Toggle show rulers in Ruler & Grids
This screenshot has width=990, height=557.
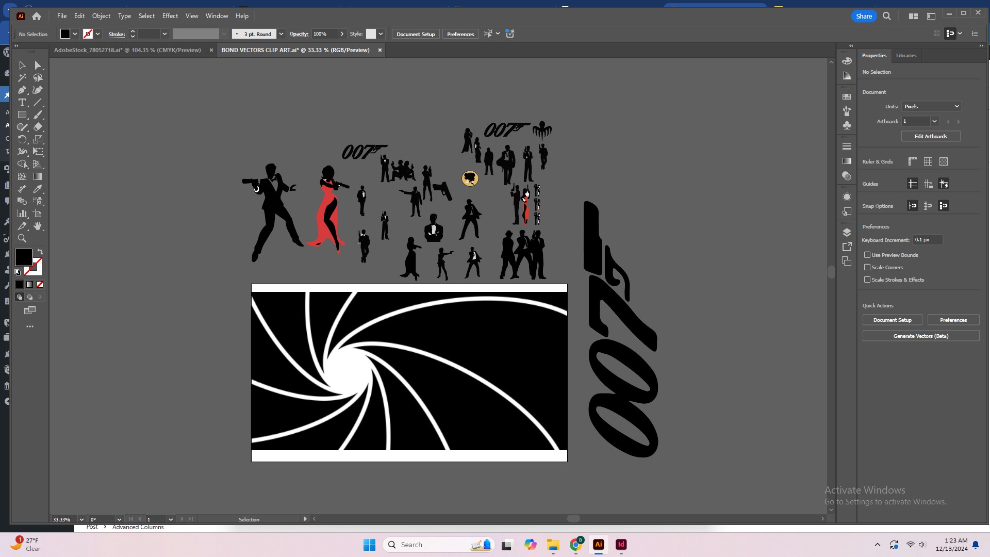pos(913,161)
